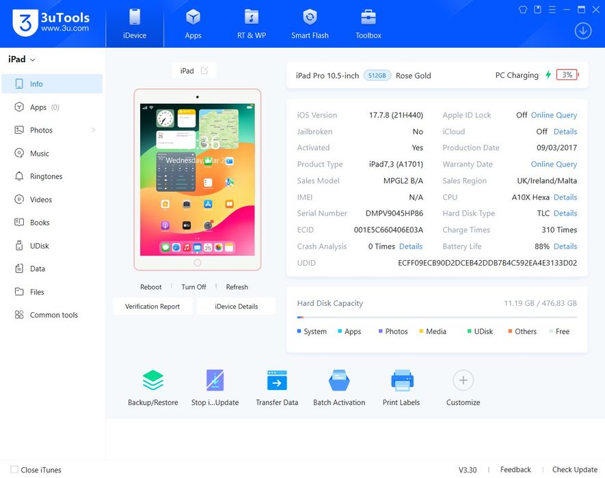The height and width of the screenshot is (478, 605).
Task: Click the 3% battery indicator
Action: point(567,75)
